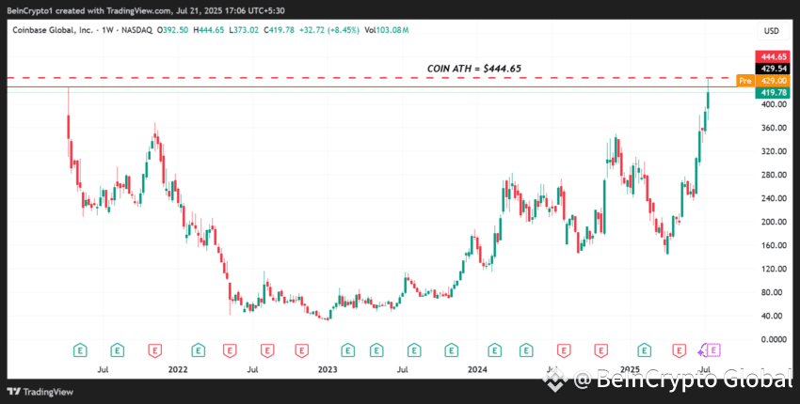Click first green earnings marker after 2022 label
Viewport: 800px width, 404px height.
point(198,350)
